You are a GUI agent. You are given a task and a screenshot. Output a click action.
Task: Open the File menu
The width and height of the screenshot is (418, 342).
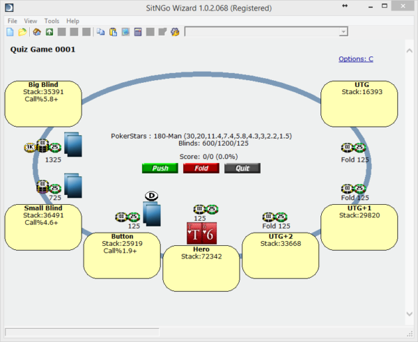tap(14, 21)
